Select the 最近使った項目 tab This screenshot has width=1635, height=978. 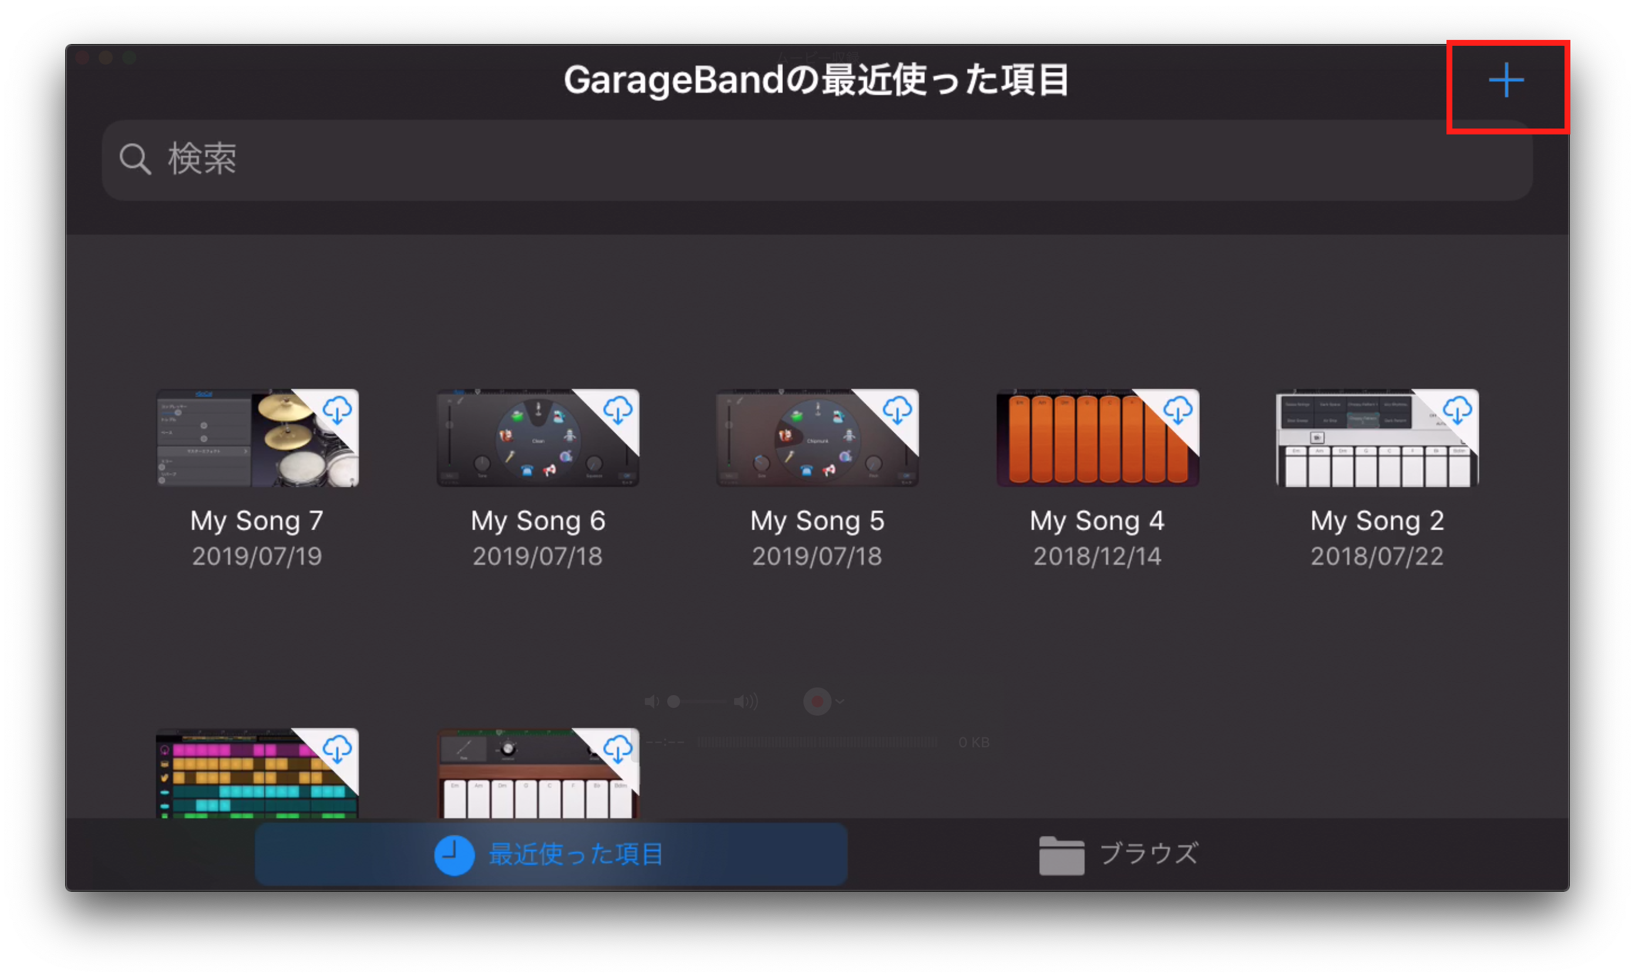point(551,854)
